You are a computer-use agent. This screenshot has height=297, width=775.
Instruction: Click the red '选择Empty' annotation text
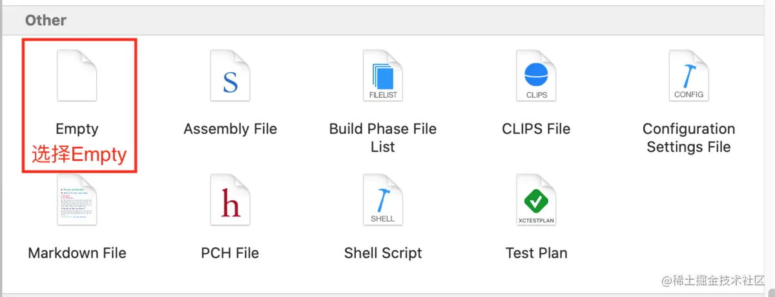click(79, 155)
